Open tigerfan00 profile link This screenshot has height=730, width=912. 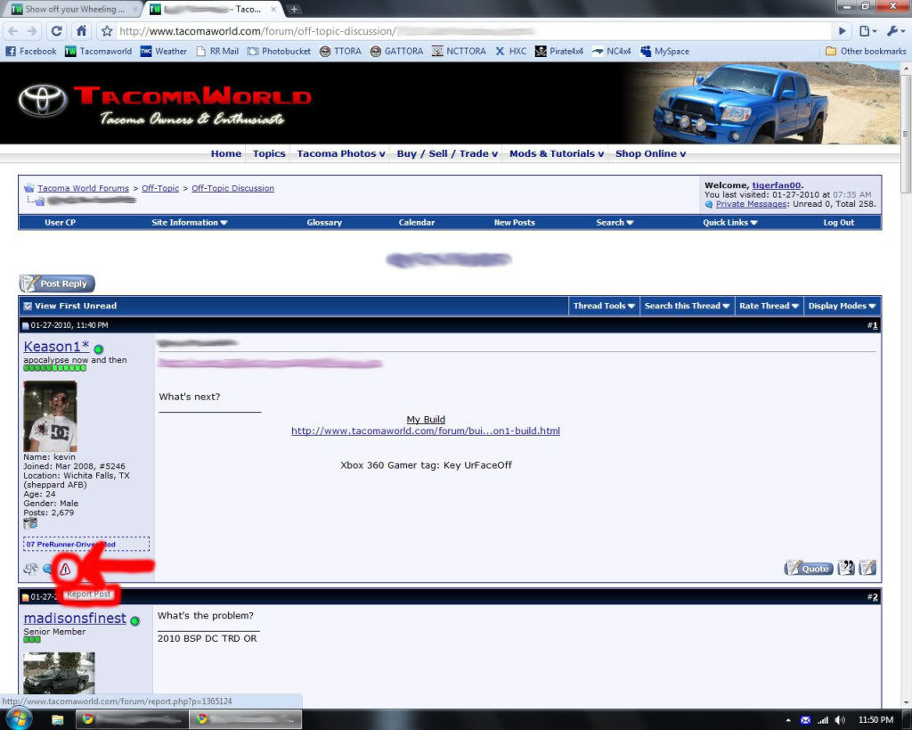pyautogui.click(x=776, y=185)
